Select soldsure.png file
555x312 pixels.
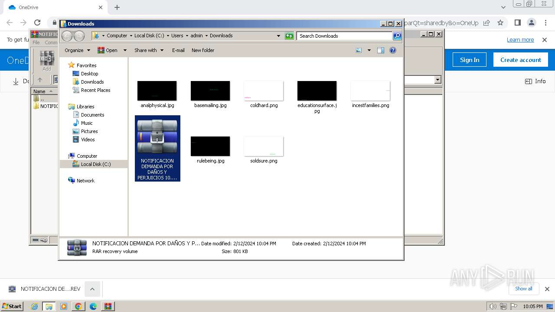pyautogui.click(x=264, y=150)
